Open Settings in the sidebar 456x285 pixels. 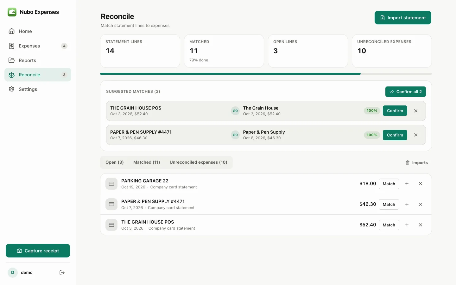tap(38, 89)
